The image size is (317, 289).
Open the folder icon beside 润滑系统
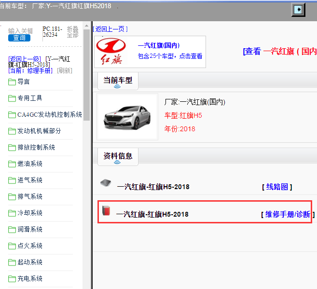click(x=12, y=229)
